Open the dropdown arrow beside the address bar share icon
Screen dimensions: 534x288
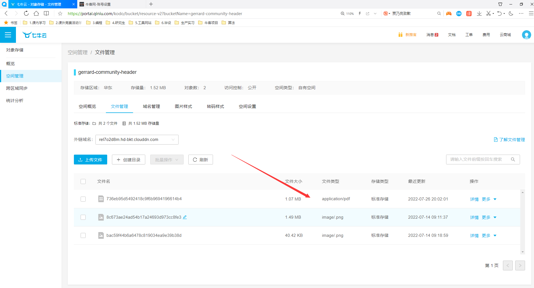[375, 13]
